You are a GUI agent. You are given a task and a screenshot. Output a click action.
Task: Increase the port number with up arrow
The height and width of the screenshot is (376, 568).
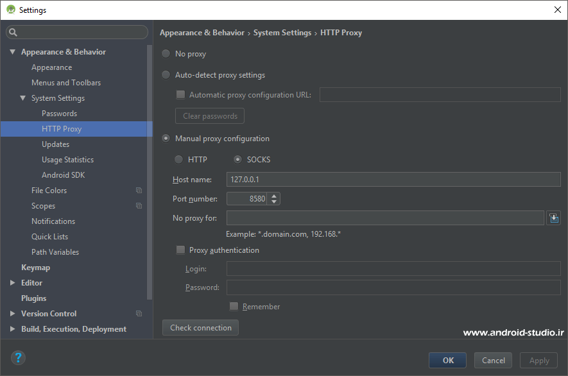(274, 196)
